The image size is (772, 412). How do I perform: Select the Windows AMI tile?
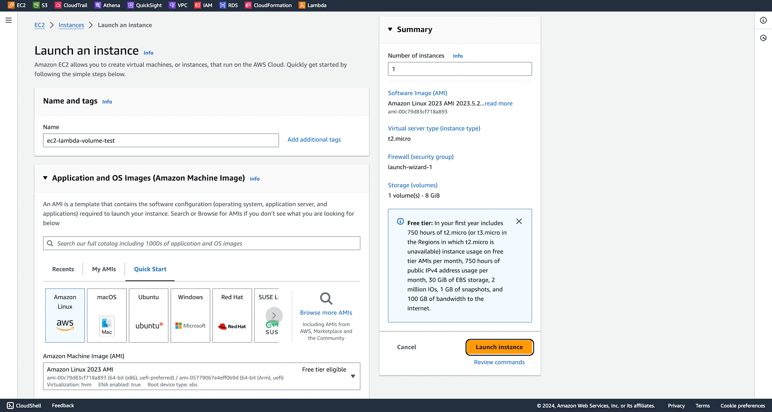pyautogui.click(x=190, y=316)
